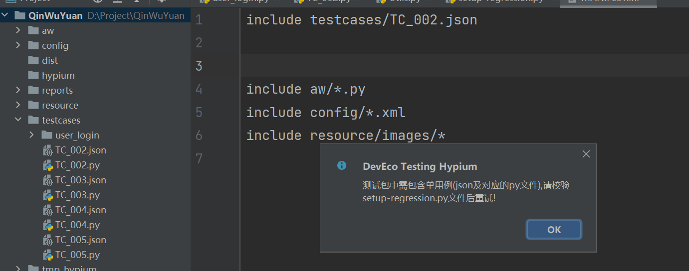Screen dimensions: 689x271
Task: Select the hypium folder
Action: (x=58, y=76)
